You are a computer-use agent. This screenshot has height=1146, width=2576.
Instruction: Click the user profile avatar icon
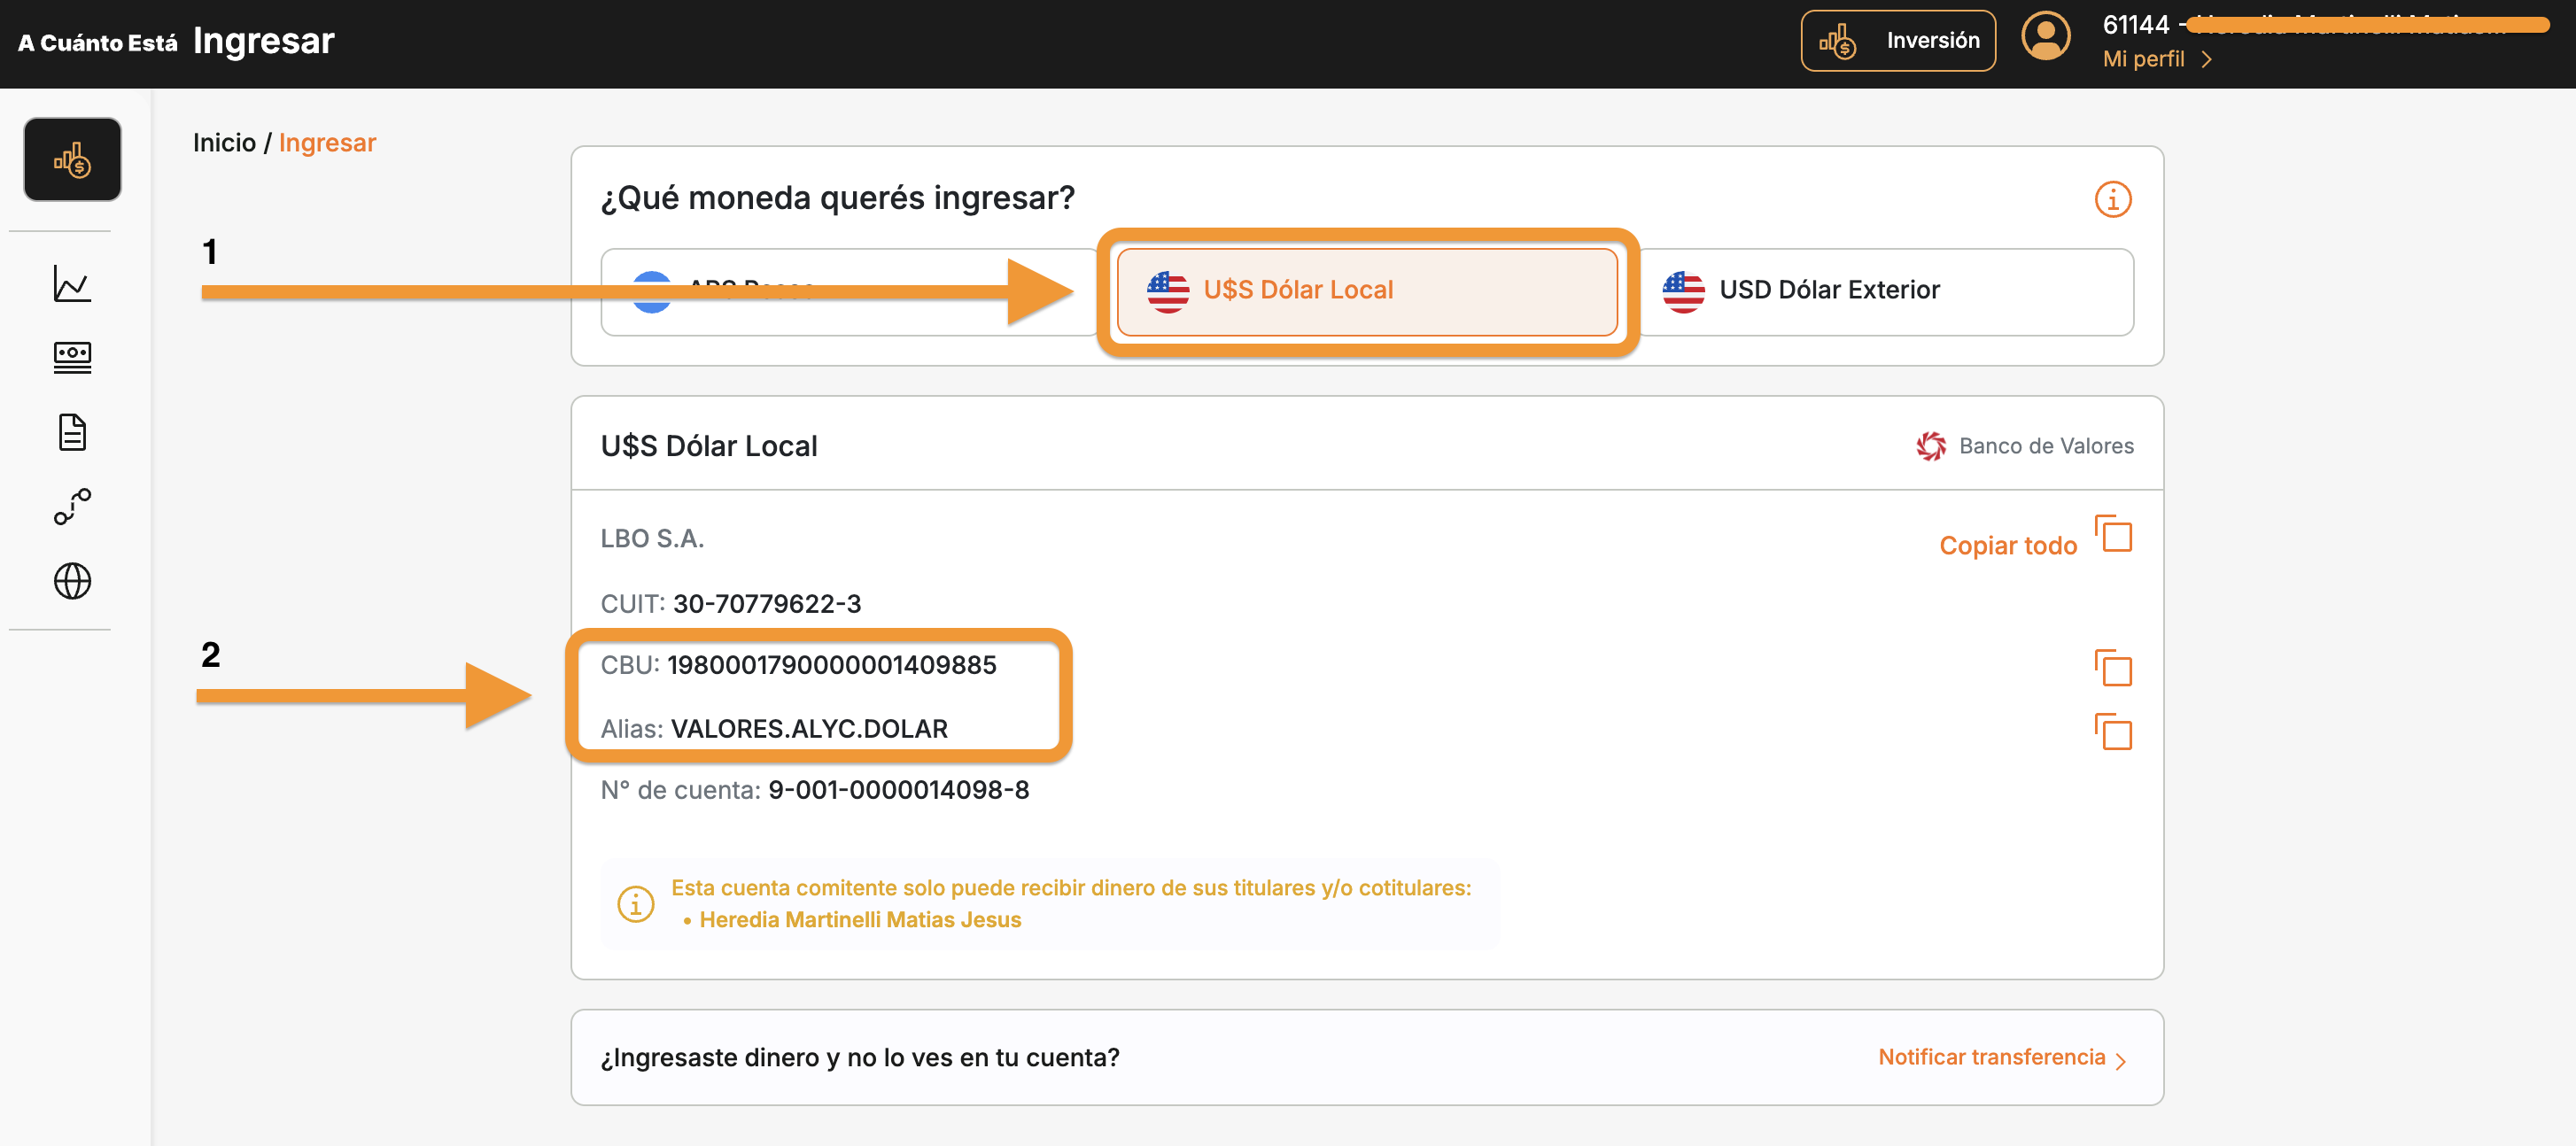point(2045,36)
